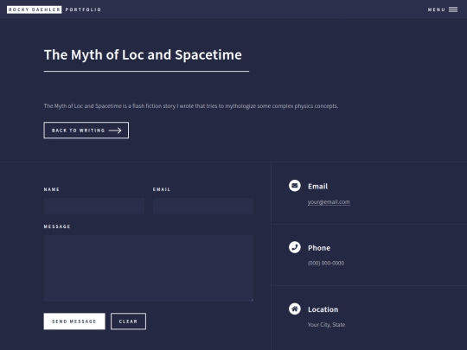Viewport: 467px width, 350px height.
Task: Open the MENU label in header
Action: point(437,10)
